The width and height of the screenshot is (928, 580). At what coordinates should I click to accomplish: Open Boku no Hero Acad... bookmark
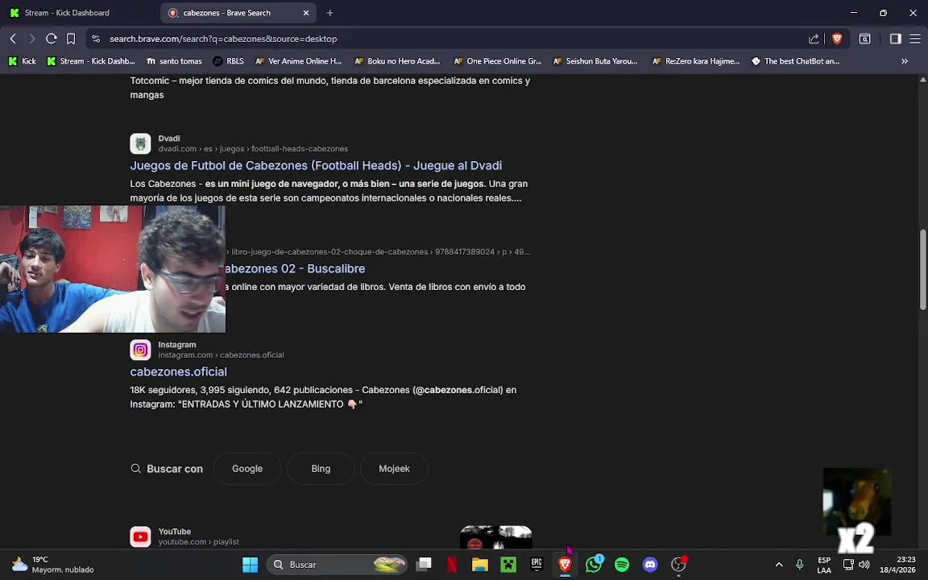tap(397, 61)
